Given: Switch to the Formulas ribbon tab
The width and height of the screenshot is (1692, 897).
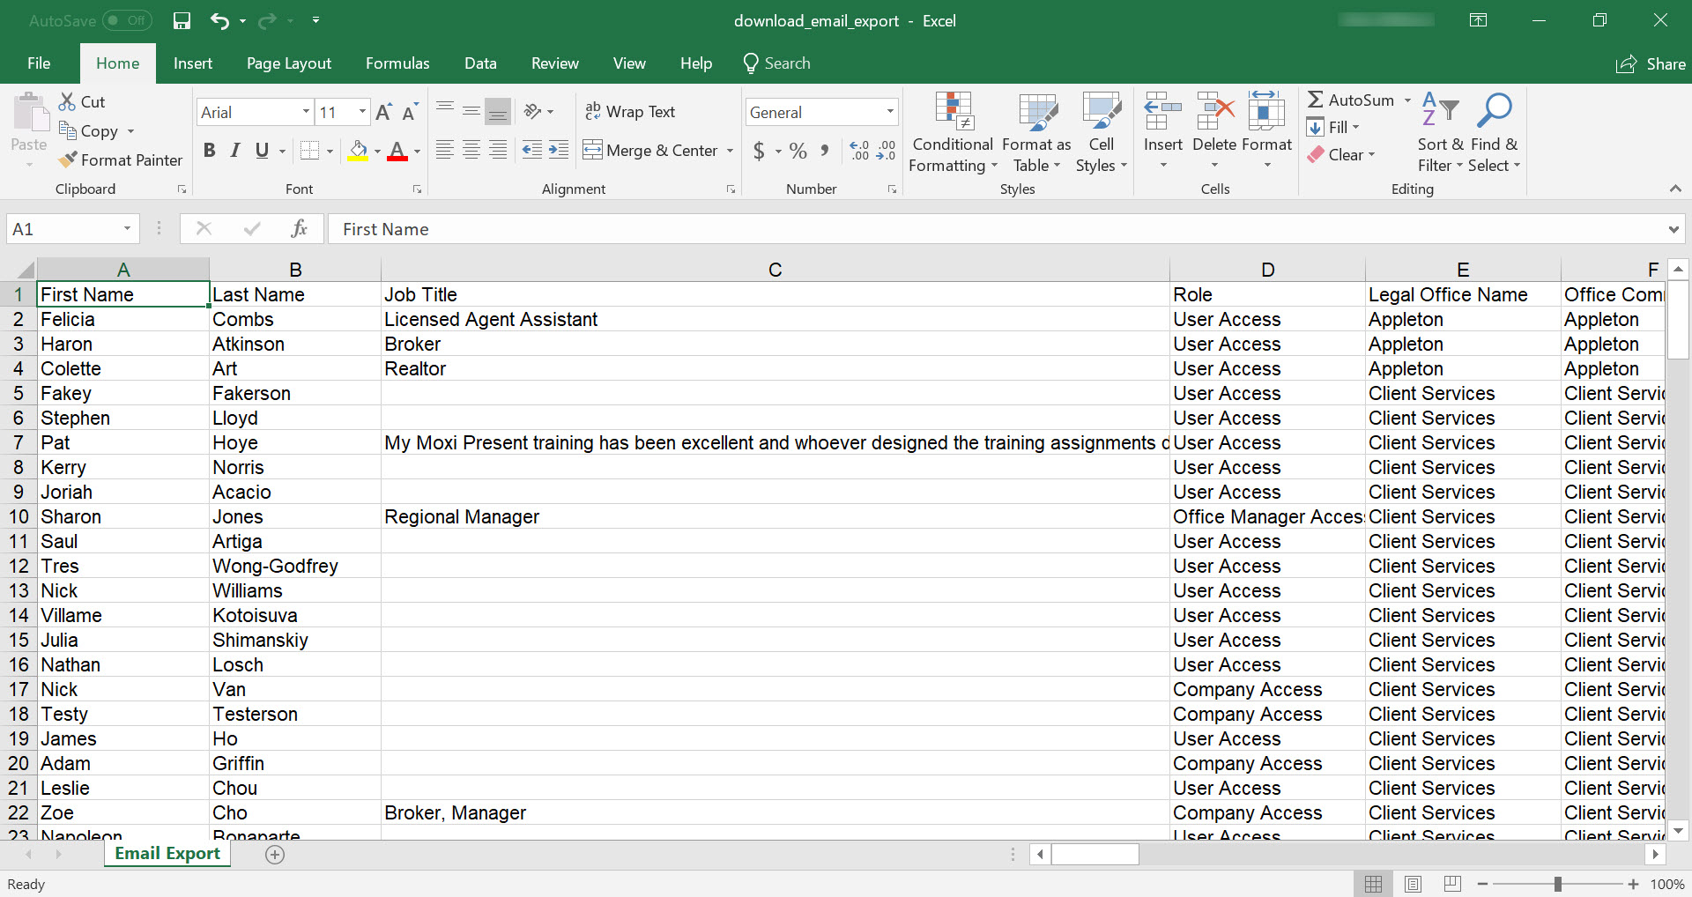Looking at the screenshot, I should (x=397, y=63).
